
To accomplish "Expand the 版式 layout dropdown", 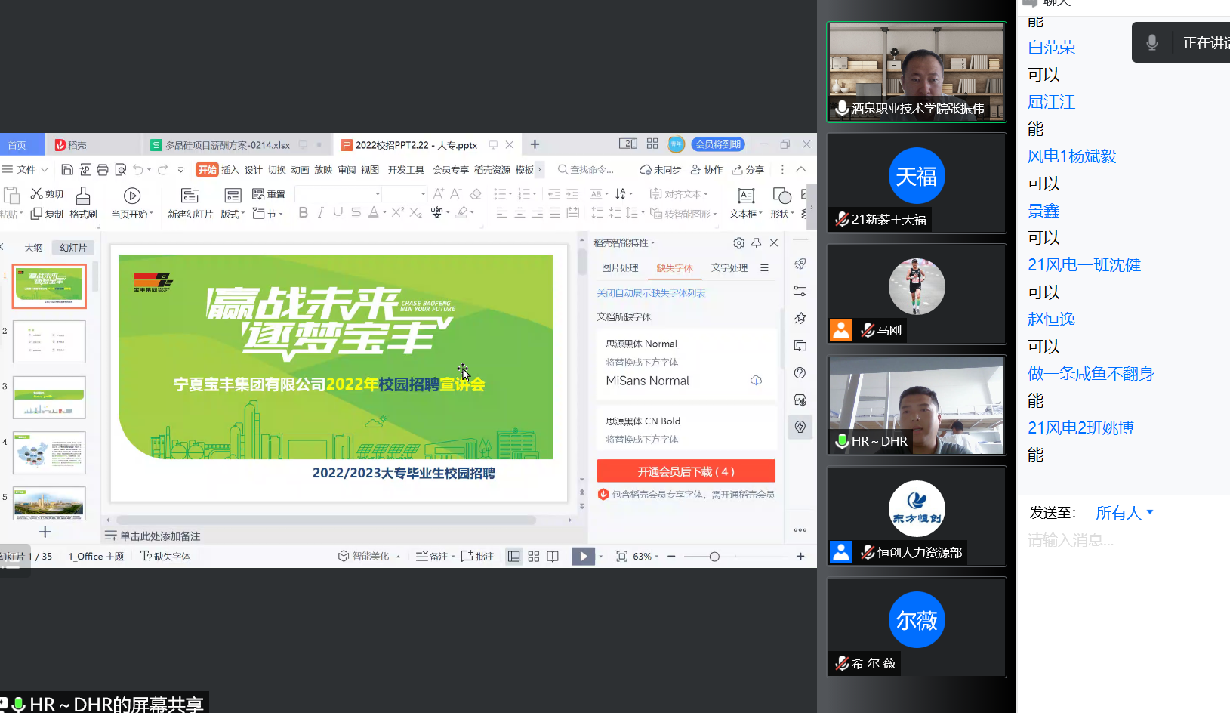I will pos(233,215).
